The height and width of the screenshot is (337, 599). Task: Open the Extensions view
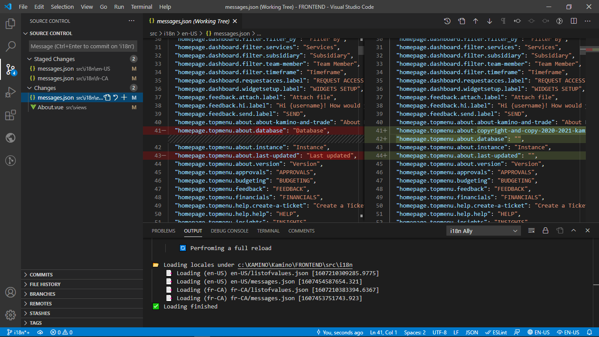pos(11,115)
